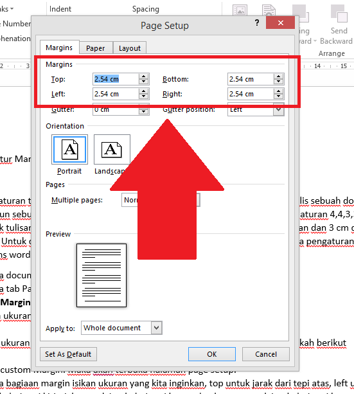Click the Wrap Text icon in ribbon
The height and width of the screenshot is (394, 354).
(x=269, y=10)
